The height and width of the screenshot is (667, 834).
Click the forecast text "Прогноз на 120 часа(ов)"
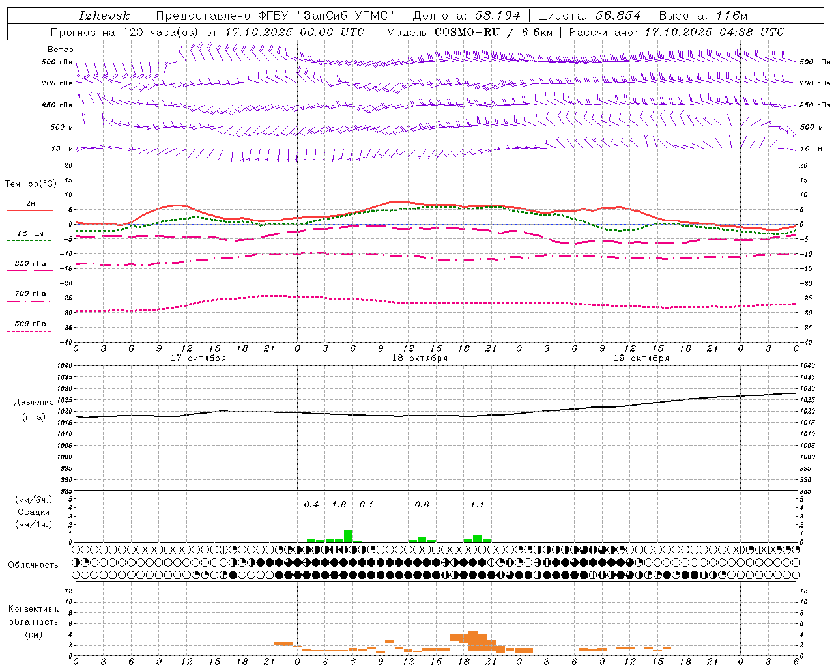pos(126,32)
